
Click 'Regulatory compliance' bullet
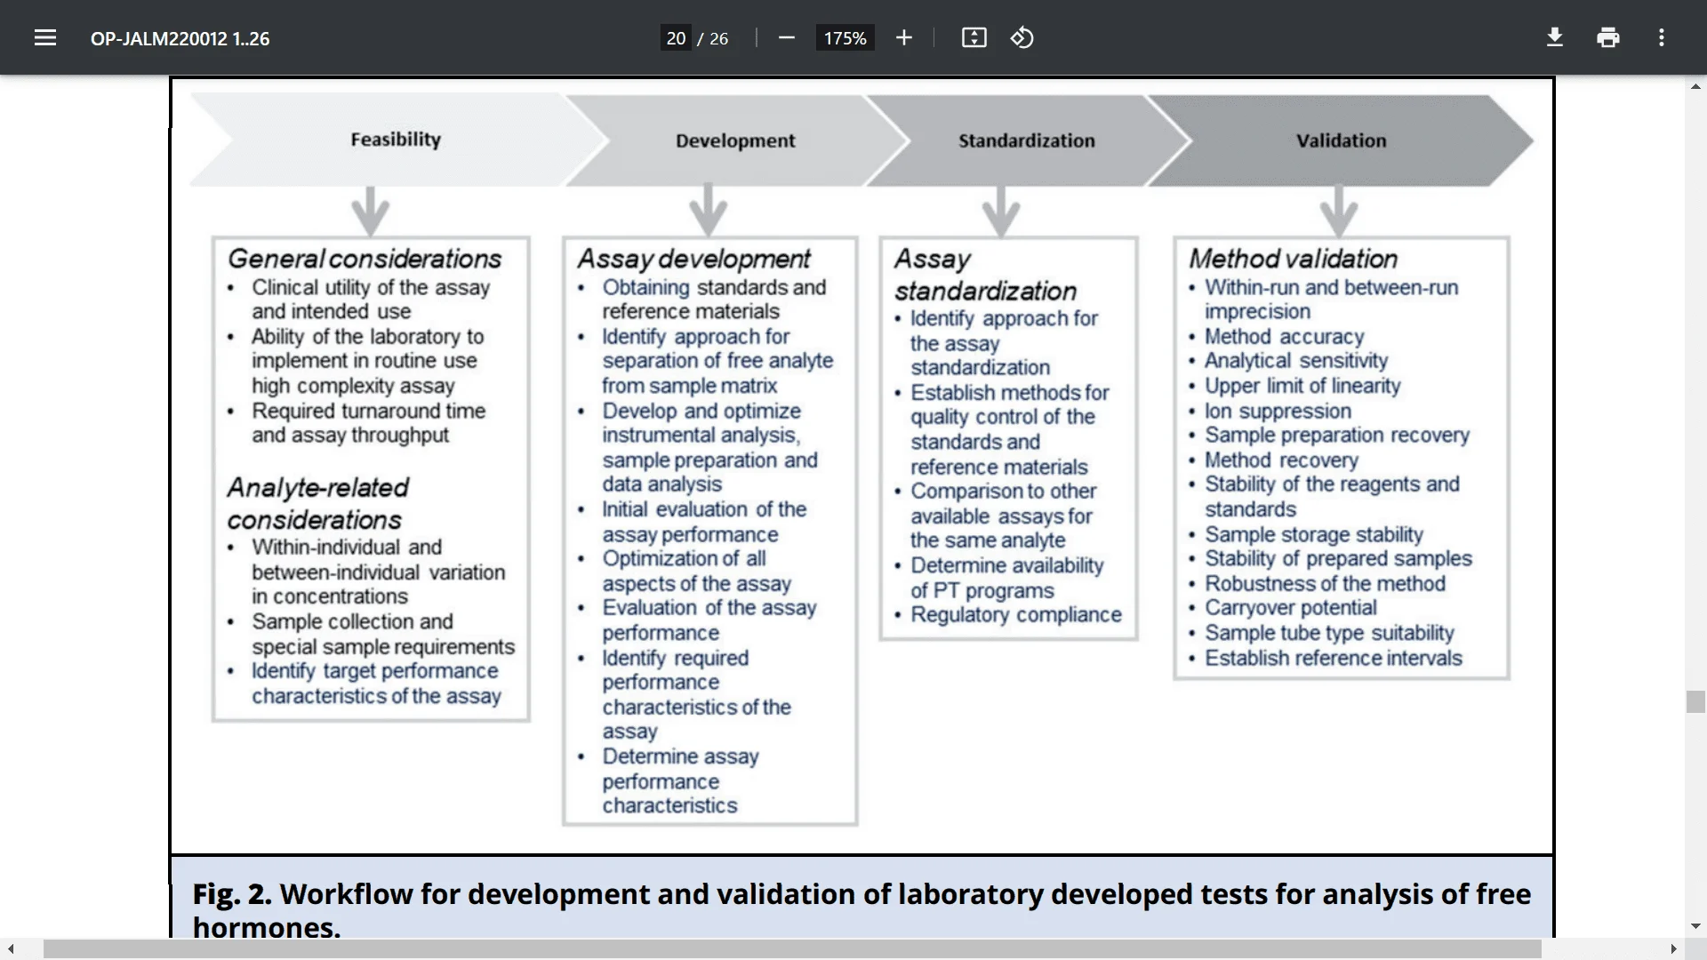coord(1016,615)
